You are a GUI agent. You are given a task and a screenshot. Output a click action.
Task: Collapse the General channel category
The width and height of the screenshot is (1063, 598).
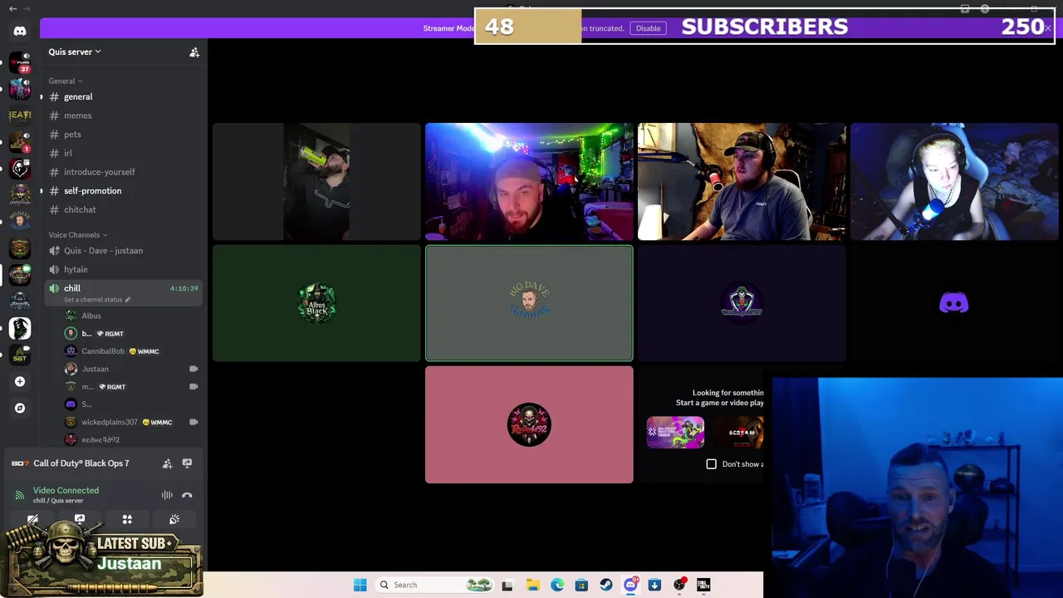[65, 81]
